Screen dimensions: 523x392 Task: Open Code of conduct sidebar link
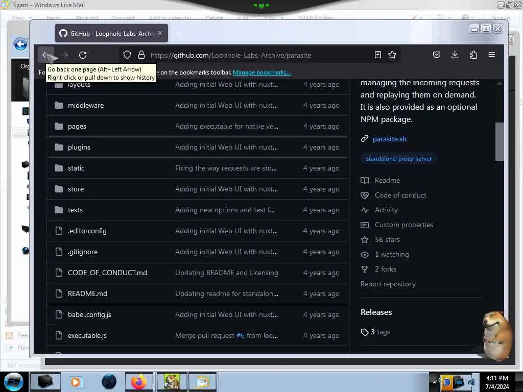(400, 195)
